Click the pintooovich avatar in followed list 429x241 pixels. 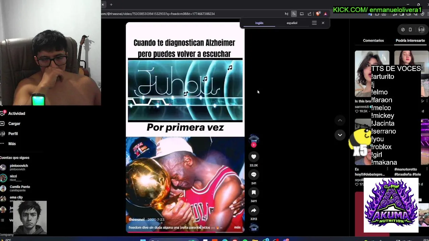tap(3, 167)
